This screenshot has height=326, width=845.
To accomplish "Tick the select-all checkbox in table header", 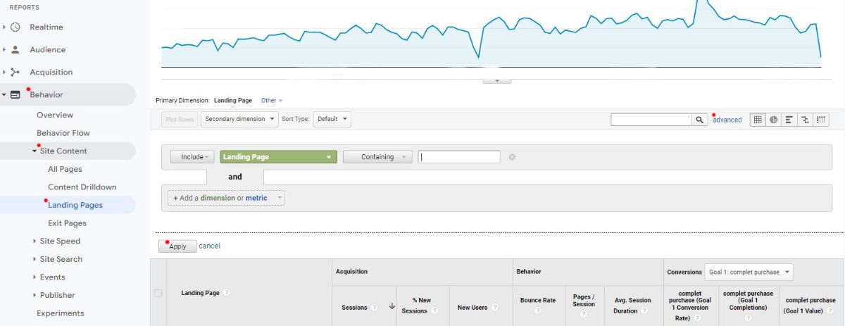I will pyautogui.click(x=158, y=293).
